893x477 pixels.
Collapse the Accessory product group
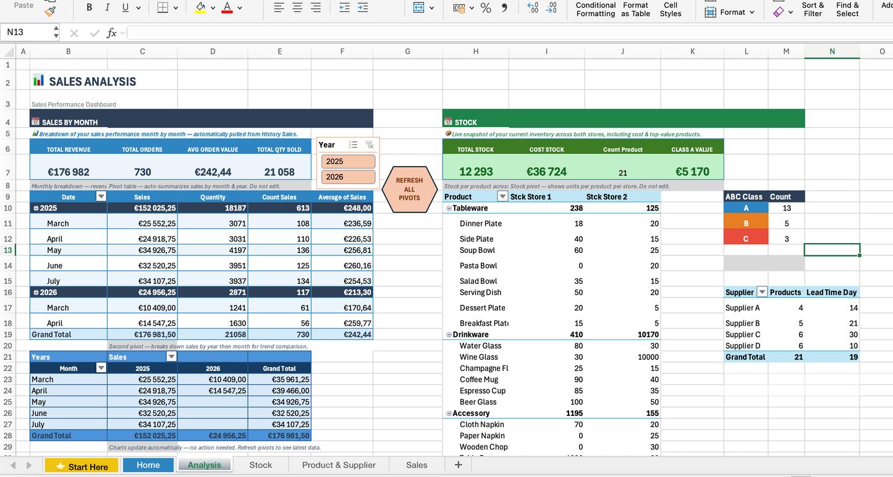coord(449,413)
